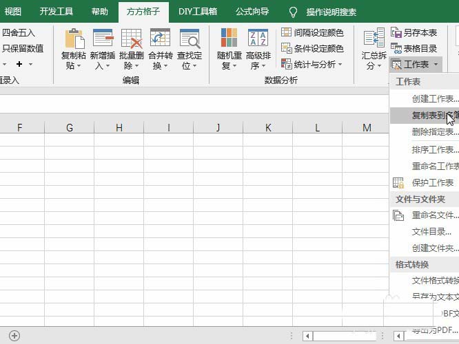Image resolution: width=459 pixels, height=344 pixels.
Task: Click the 查找定位 magnifier icon
Action: [190, 39]
